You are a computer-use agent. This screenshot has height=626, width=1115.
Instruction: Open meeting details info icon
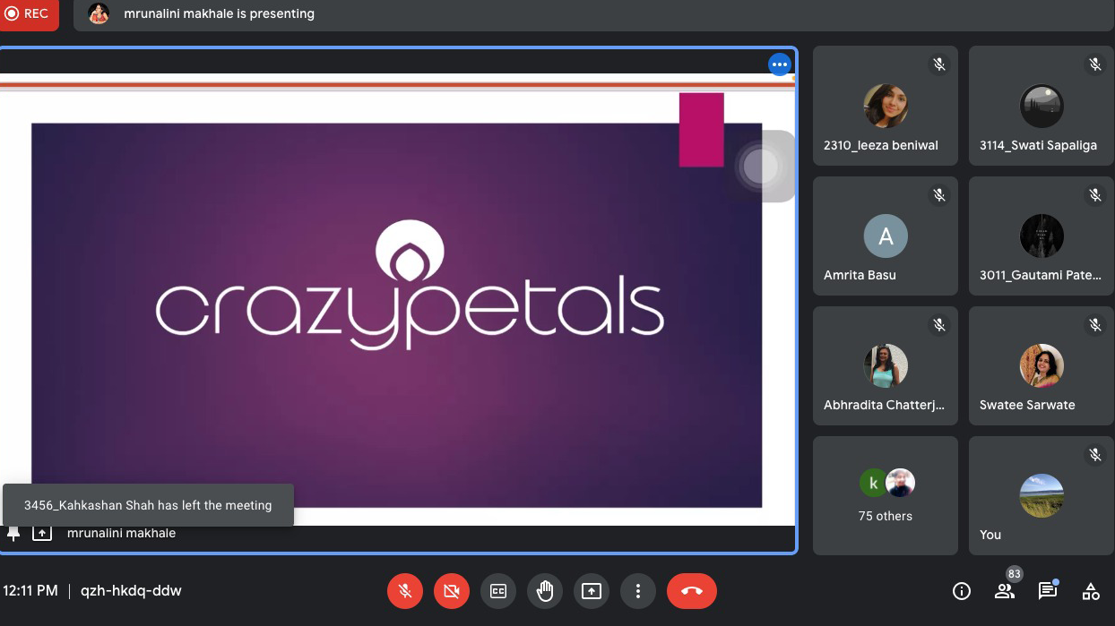click(x=962, y=591)
